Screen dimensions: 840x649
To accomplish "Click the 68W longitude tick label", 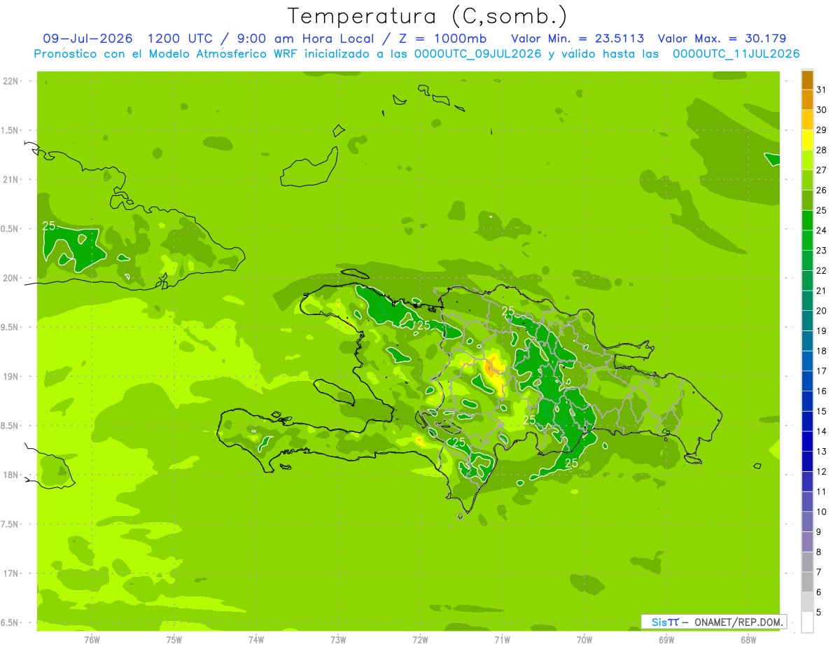I will click(748, 639).
